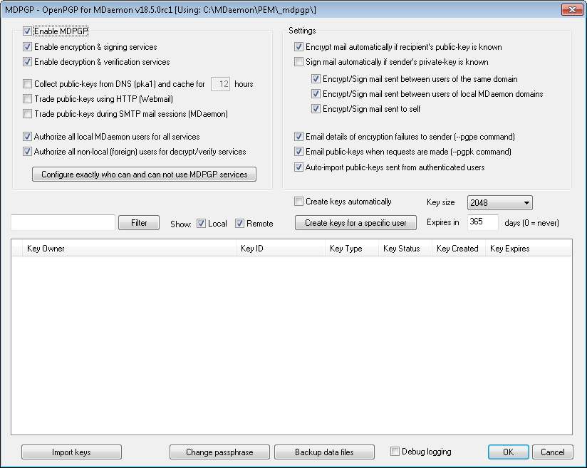
Task: Click the Import keys button
Action: [71, 452]
